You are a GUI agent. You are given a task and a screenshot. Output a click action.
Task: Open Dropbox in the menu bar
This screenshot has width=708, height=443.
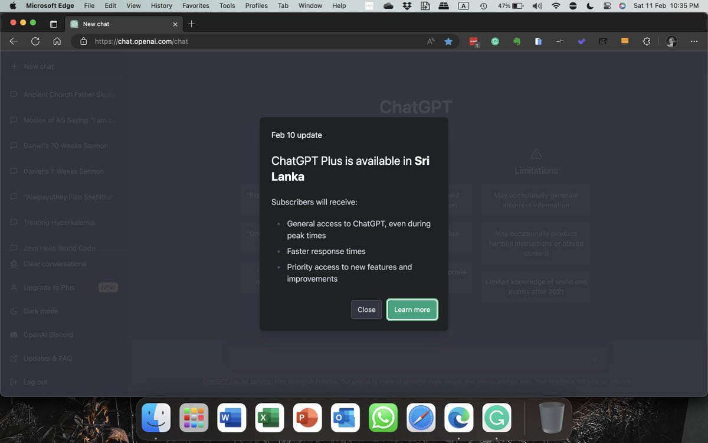tap(407, 5)
